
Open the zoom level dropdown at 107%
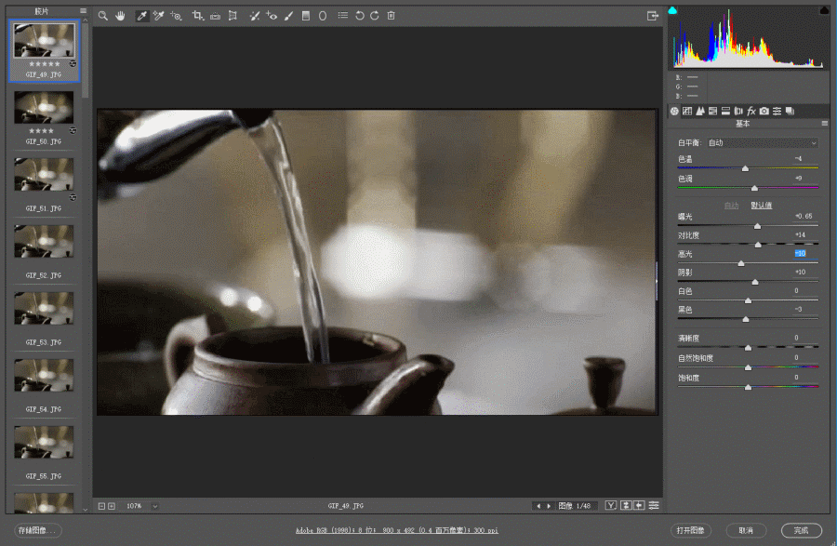tap(154, 506)
